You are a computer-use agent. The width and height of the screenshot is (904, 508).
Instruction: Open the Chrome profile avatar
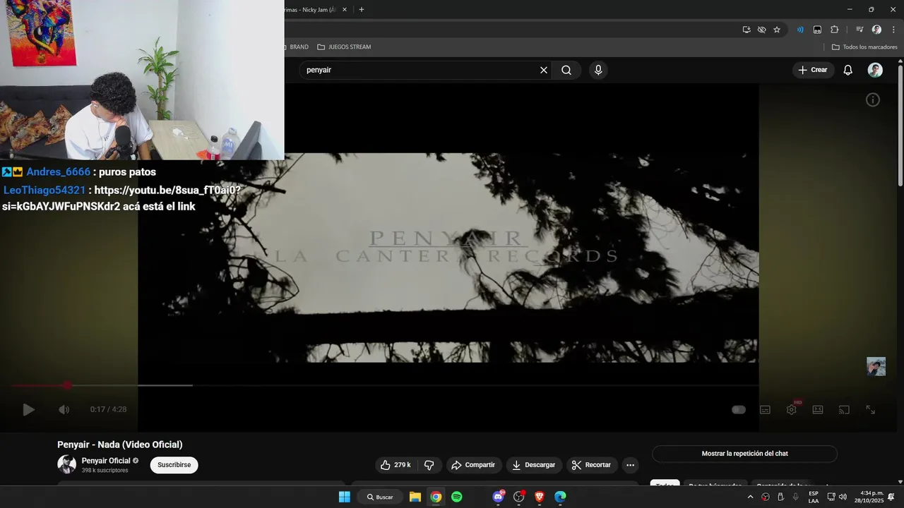tap(876, 30)
